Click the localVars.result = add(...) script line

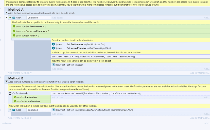(x=130, y=56)
